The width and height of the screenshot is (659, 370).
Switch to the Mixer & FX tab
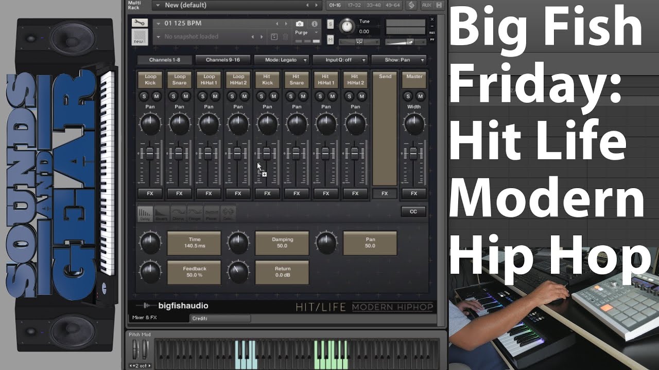click(159, 318)
